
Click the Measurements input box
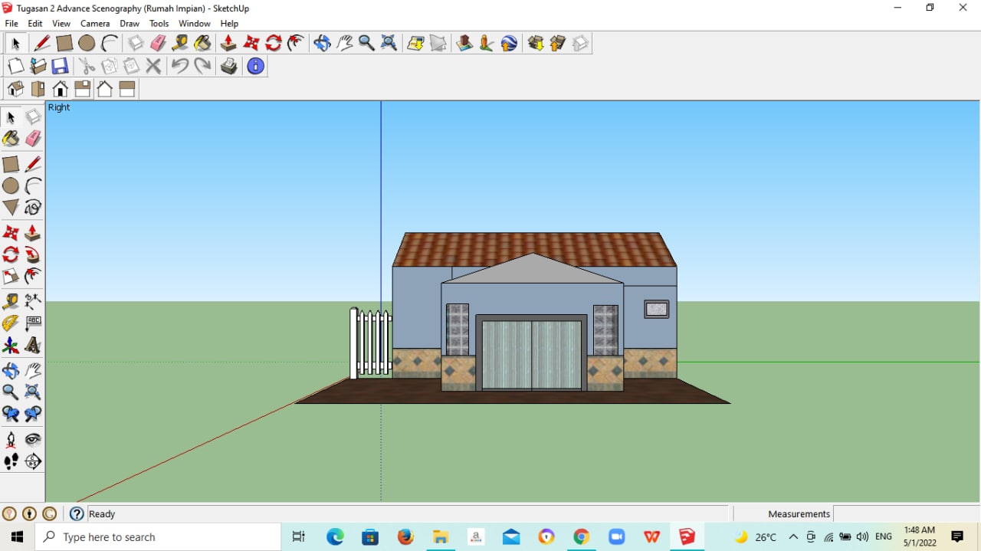[904, 514]
